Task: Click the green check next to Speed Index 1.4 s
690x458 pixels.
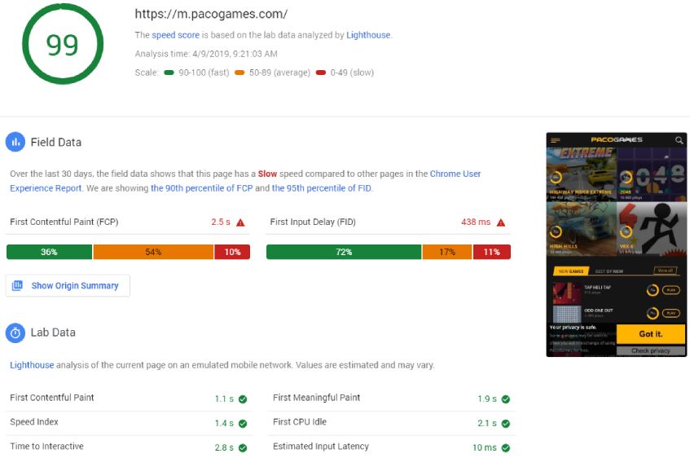Action: [243, 423]
